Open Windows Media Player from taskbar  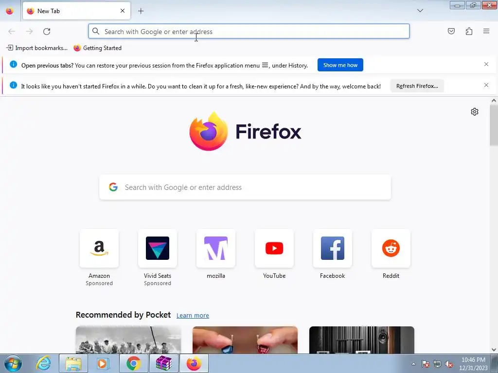coord(103,363)
